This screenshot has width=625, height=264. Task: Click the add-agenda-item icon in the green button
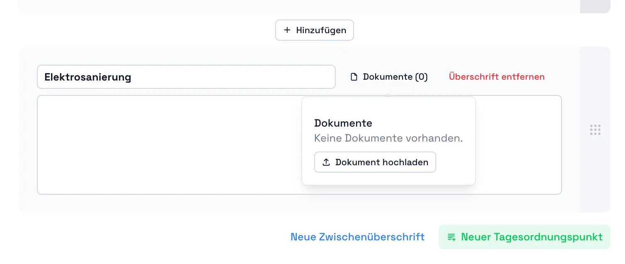452,237
